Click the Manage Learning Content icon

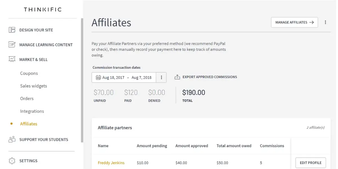[12, 45]
